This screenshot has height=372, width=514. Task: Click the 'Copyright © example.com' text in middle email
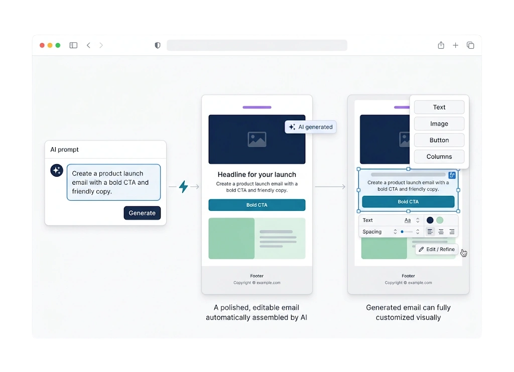point(257,283)
